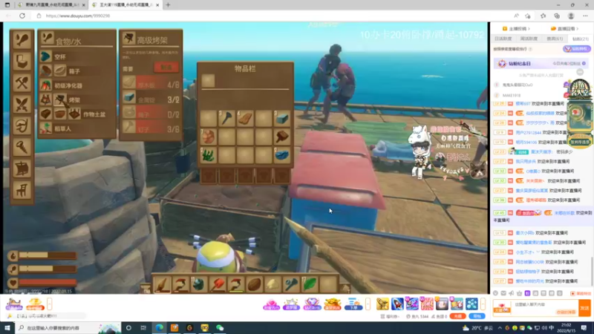Image resolution: width=594 pixels, height=334 pixels.
Task: Open the Weapons category crossed-swords icon
Action: (22, 104)
